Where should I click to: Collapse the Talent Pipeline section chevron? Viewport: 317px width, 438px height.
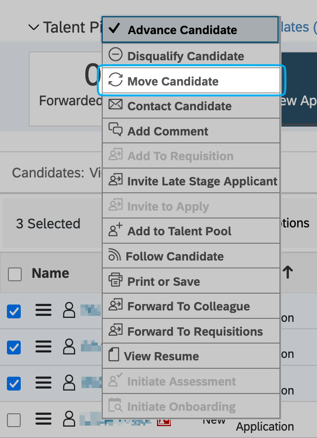tap(34, 27)
